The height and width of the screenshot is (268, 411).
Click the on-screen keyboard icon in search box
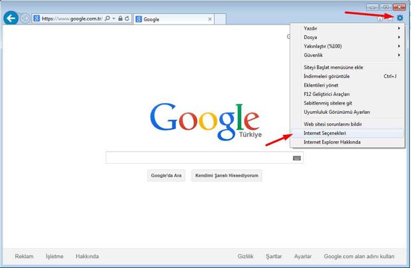coord(297,157)
